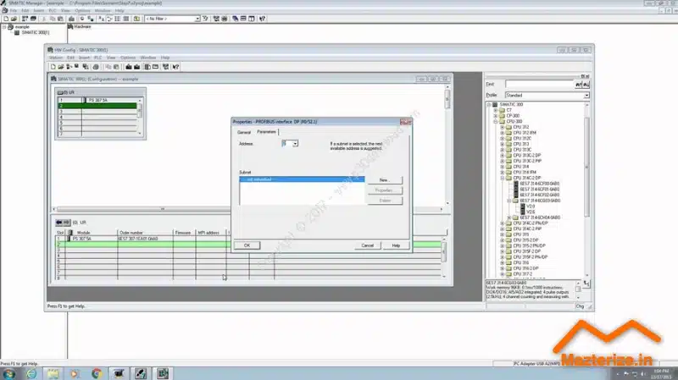The image size is (678, 380).
Task: Click back/forward arrows icon above slot table
Action: click(x=63, y=223)
